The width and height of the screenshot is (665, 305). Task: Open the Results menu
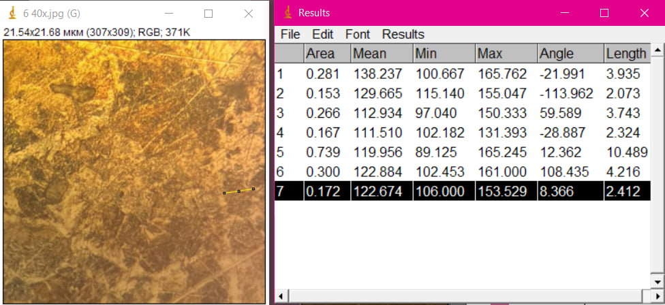403,34
